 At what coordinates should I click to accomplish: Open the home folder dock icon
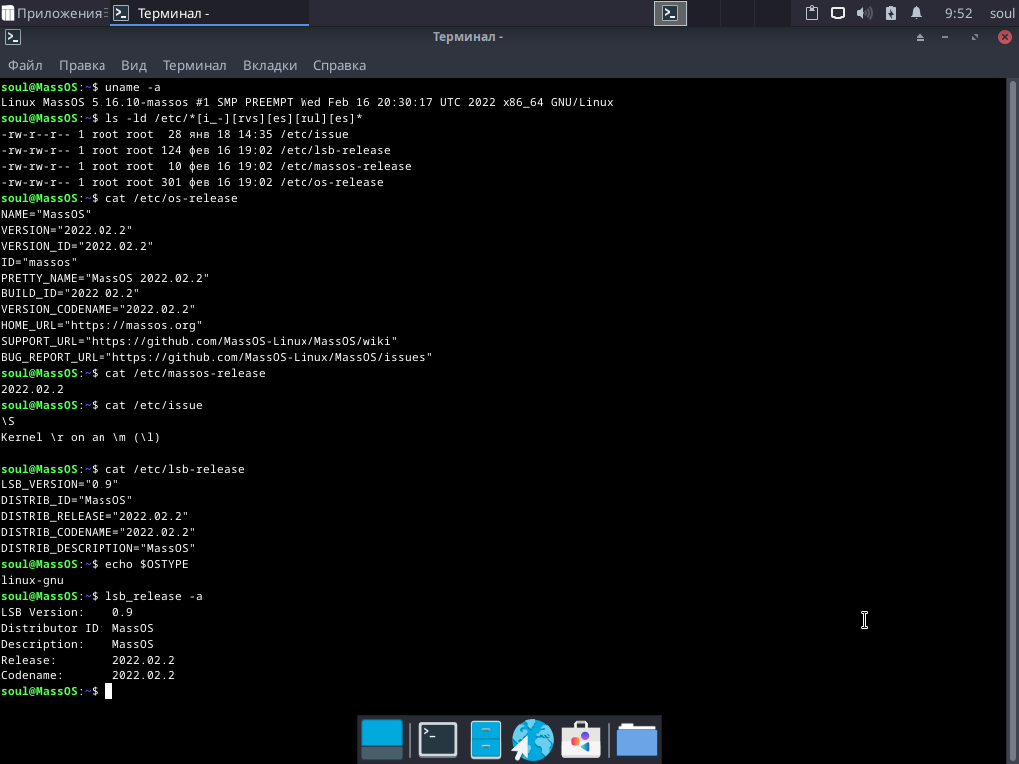click(636, 739)
